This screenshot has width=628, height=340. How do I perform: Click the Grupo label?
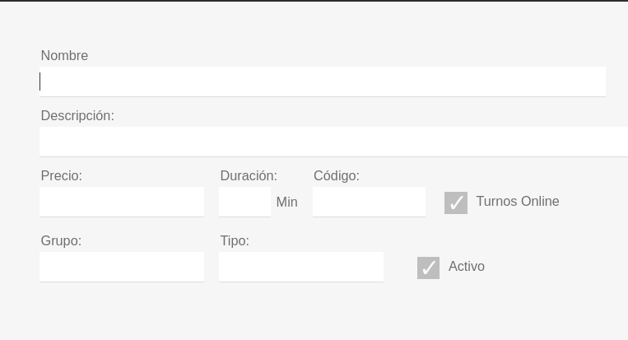point(61,241)
